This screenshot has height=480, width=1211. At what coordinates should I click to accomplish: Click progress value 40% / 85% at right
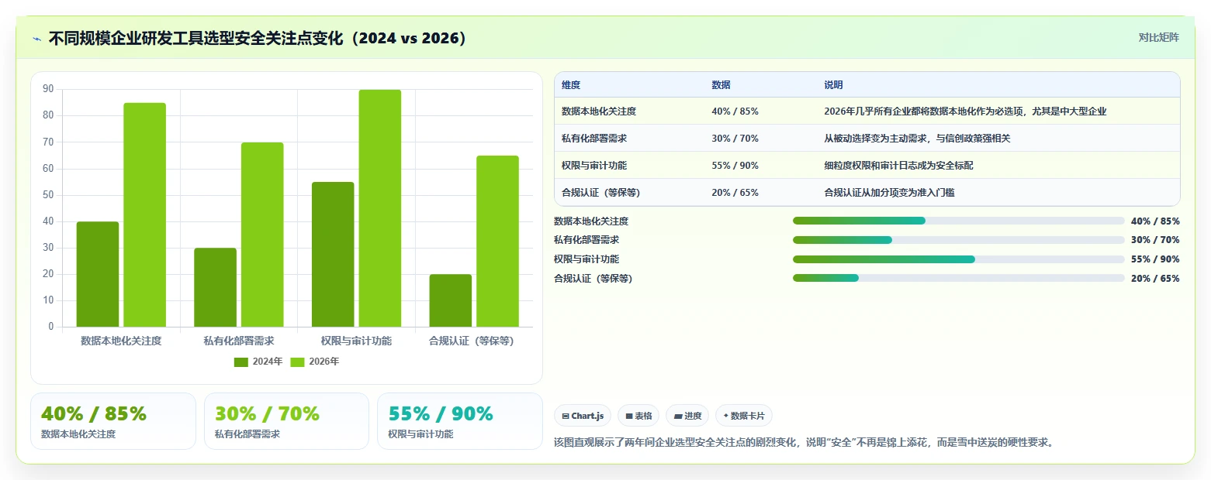(x=1155, y=221)
